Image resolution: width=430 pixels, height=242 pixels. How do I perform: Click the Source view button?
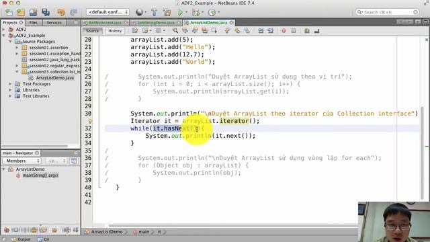point(92,31)
